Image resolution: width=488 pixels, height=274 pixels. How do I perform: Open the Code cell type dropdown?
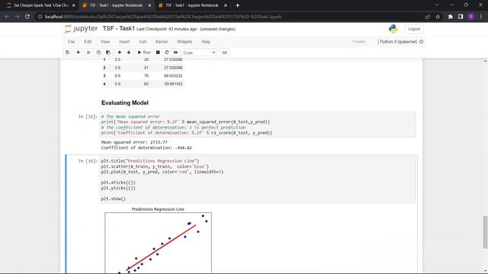[199, 53]
